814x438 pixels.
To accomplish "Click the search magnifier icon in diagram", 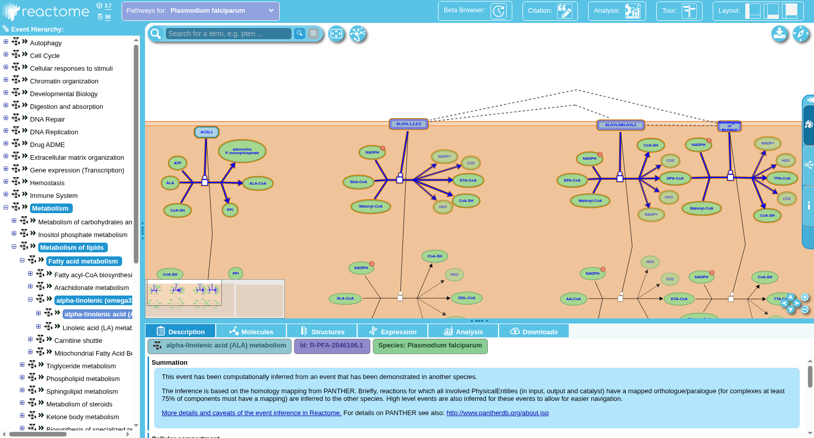I will click(156, 34).
